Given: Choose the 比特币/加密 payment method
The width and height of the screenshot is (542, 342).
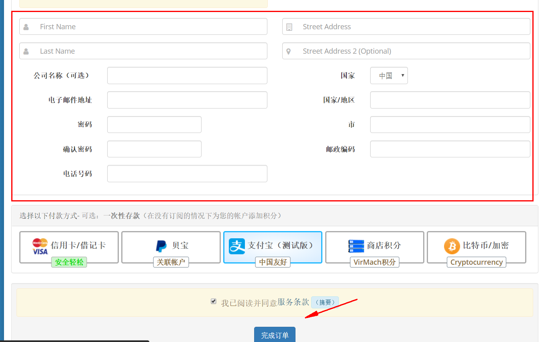Looking at the screenshot, I should point(476,245).
